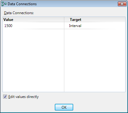Click the Data Connections window title text
The height and width of the screenshot is (113, 128).
(x=22, y=4)
